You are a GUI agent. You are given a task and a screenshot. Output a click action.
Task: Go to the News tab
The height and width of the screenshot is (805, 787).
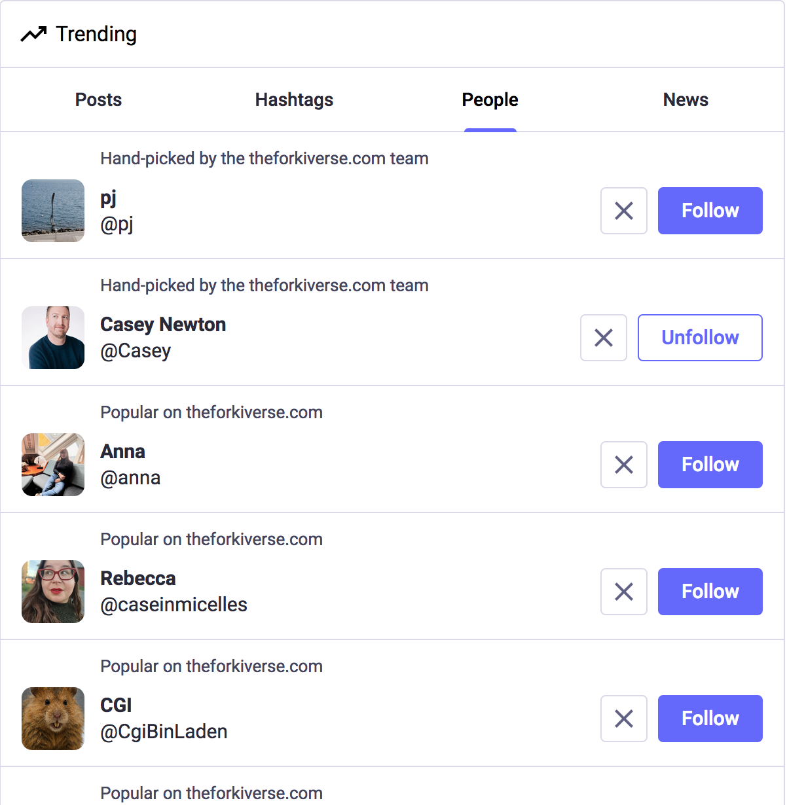[686, 99]
